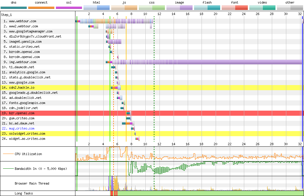Image resolution: width=304 pixels, height=196 pixels.
Task: Click the 'Long Tasks' label
Action: [24, 193]
